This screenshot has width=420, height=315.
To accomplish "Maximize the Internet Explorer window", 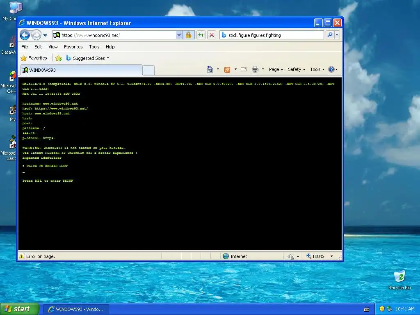I will tap(328, 23).
